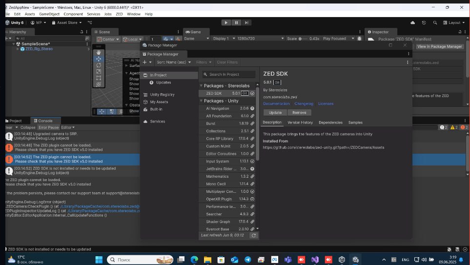Image resolution: width=470 pixels, height=265 pixels.
Task: Select the Move tool in Scene toolbar
Action: 99,59
